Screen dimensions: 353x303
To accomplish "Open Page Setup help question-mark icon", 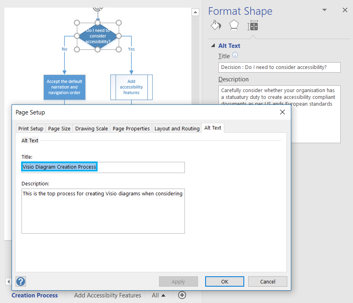I will [x=21, y=281].
